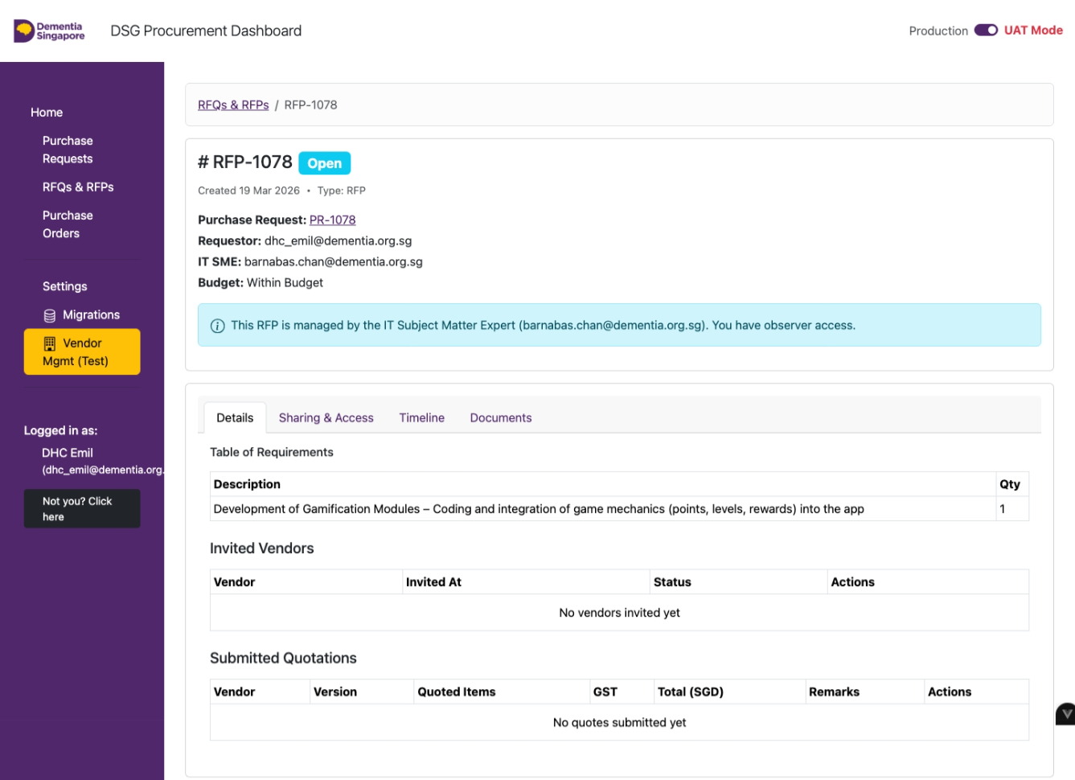Open Migrations in the sidebar
1075x780 pixels.
point(82,315)
